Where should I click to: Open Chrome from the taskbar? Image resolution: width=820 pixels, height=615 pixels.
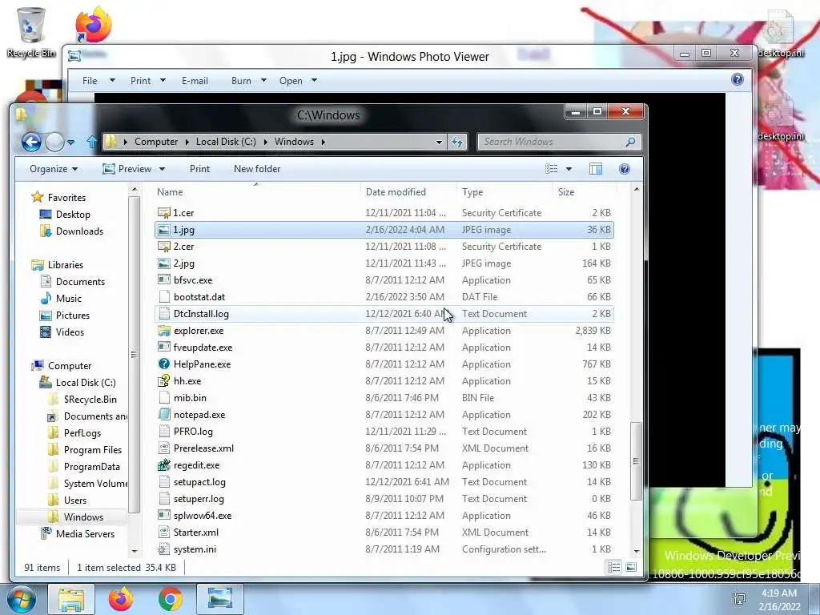(x=171, y=599)
